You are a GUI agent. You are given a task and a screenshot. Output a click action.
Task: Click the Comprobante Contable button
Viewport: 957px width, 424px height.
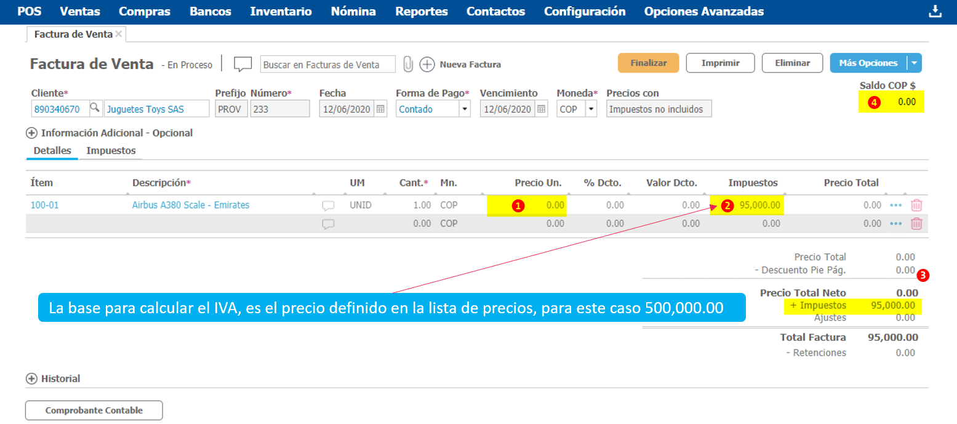[x=94, y=410]
